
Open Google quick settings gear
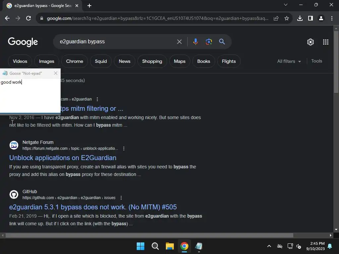point(311,42)
